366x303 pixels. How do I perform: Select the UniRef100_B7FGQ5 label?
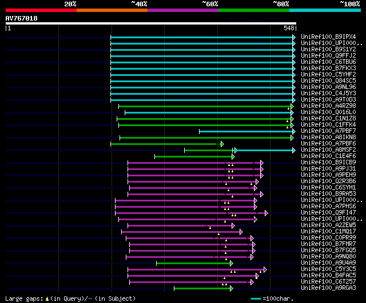point(328,251)
